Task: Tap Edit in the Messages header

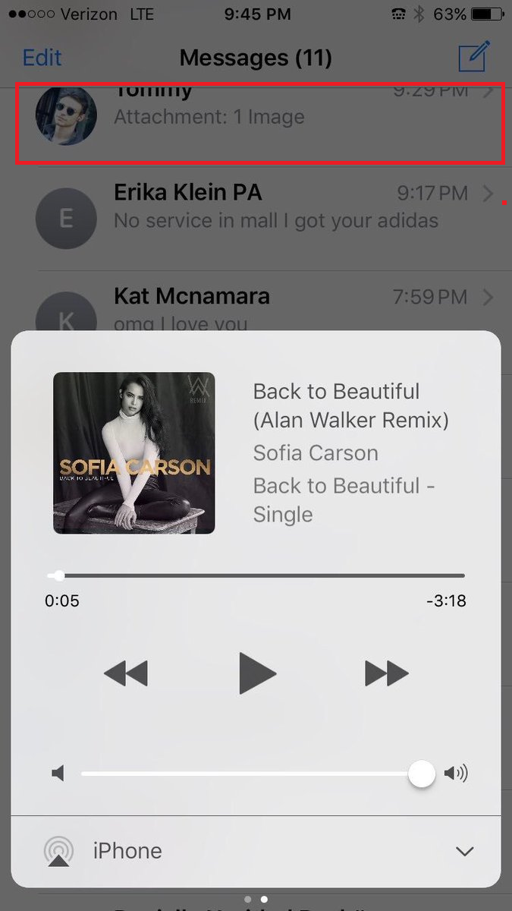Action: coord(42,58)
